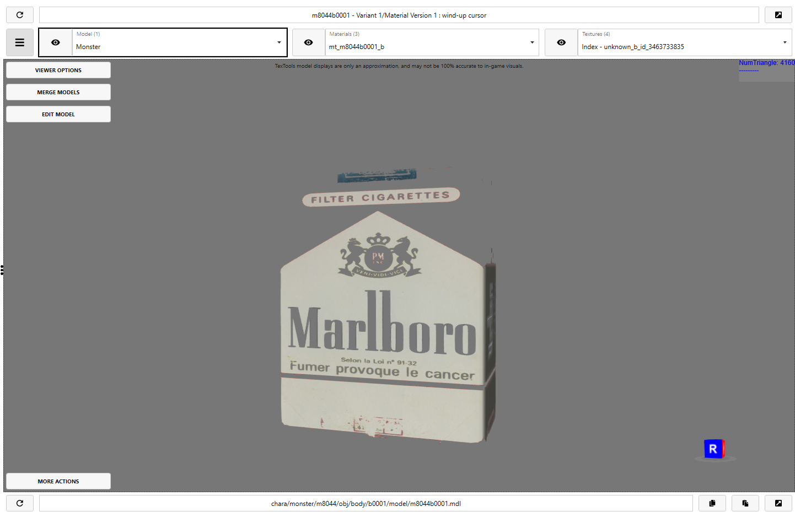
Task: Click the TexTools approximation notice text
Action: point(399,66)
